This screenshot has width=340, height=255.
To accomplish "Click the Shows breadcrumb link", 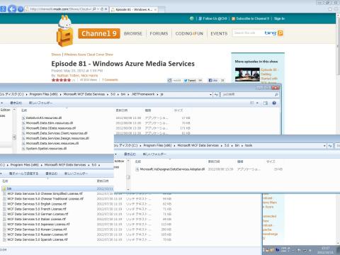I will point(56,55).
